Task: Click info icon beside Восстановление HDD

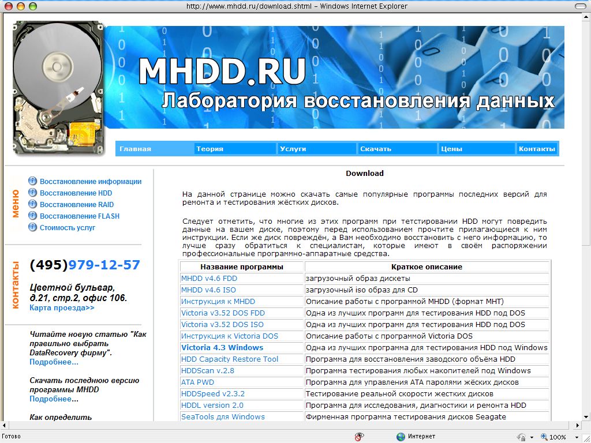Action: [33, 193]
